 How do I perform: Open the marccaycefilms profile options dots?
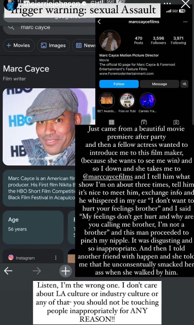[x=185, y=22]
